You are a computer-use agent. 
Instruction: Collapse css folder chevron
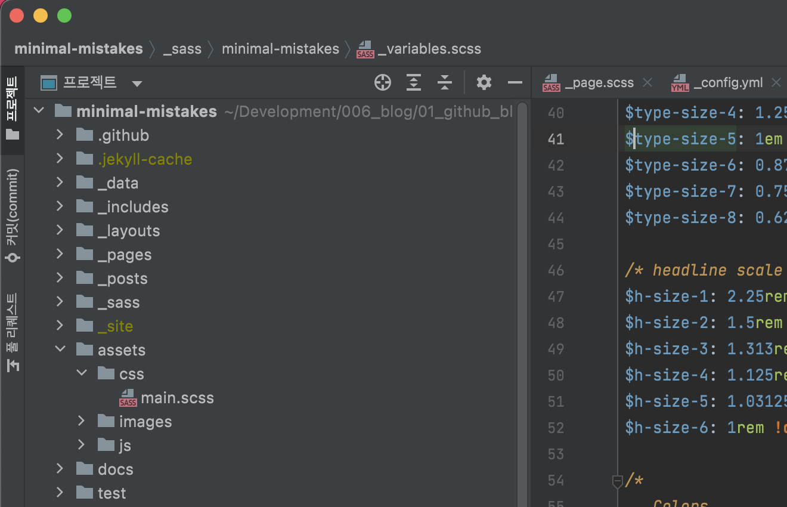(82, 373)
